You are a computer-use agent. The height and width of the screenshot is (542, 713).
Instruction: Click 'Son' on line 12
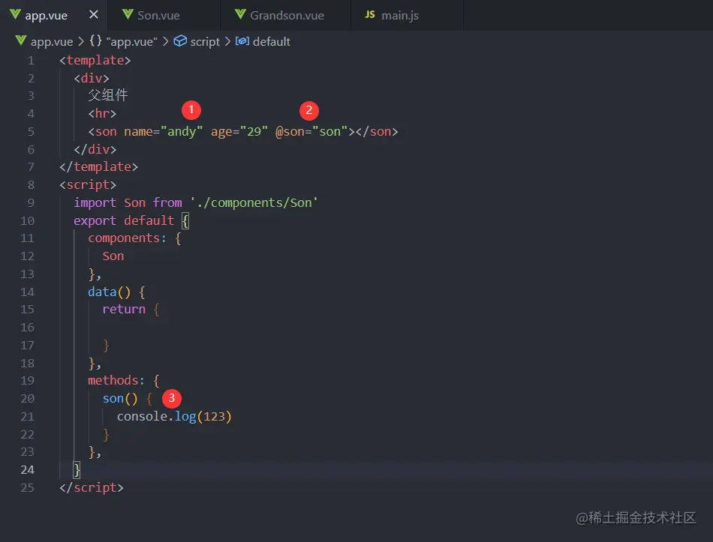point(113,256)
